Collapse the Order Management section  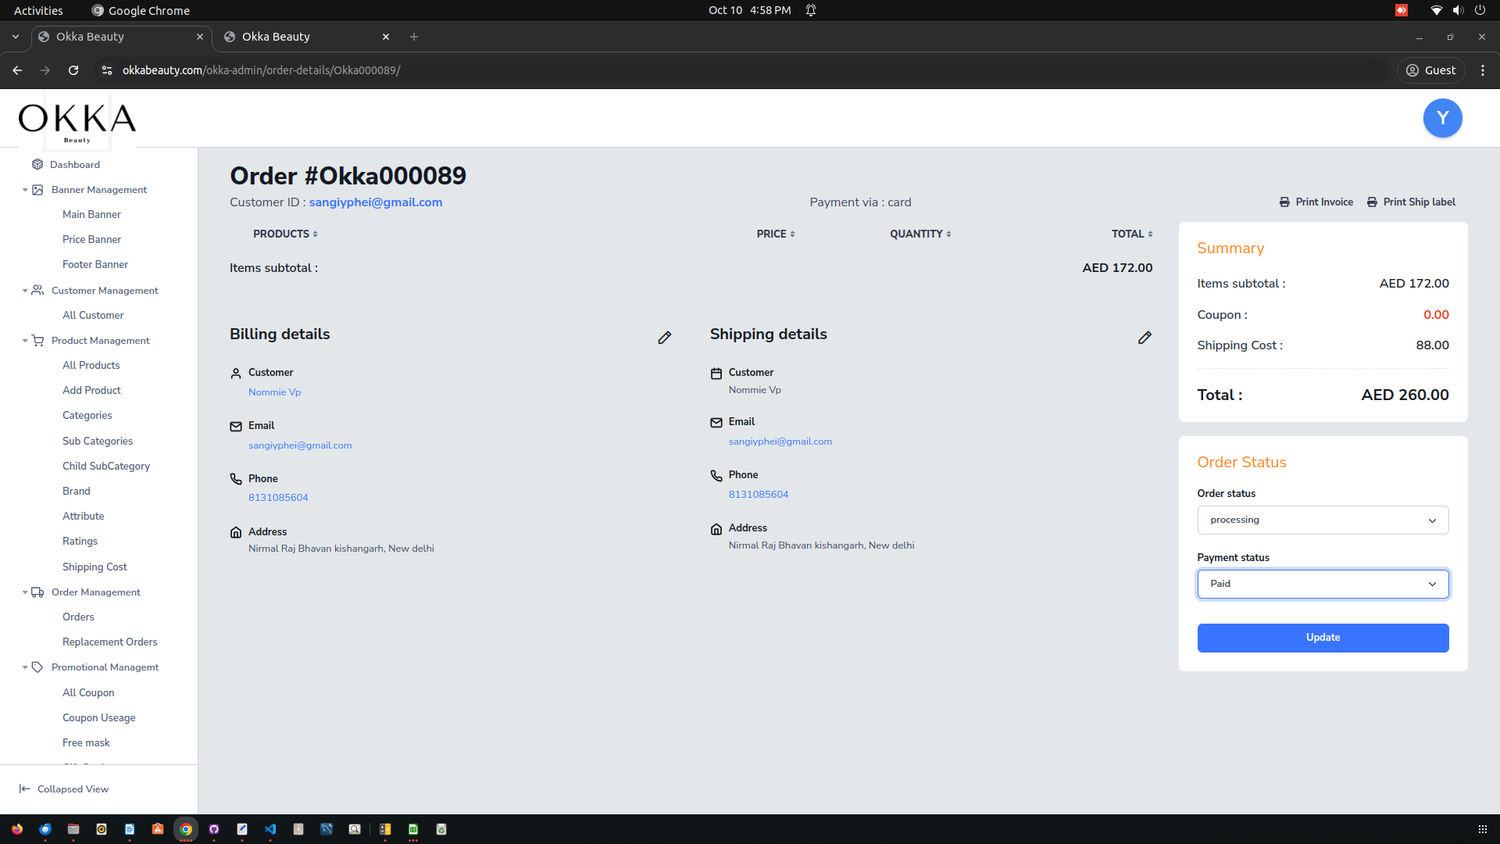(25, 592)
